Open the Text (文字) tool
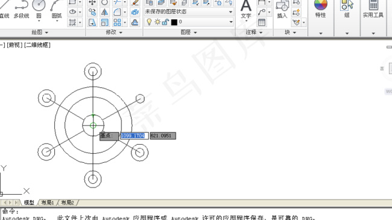 pyautogui.click(x=246, y=10)
